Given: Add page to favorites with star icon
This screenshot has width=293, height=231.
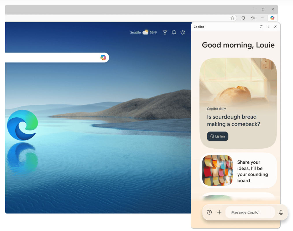Looking at the screenshot, I should click(232, 18).
